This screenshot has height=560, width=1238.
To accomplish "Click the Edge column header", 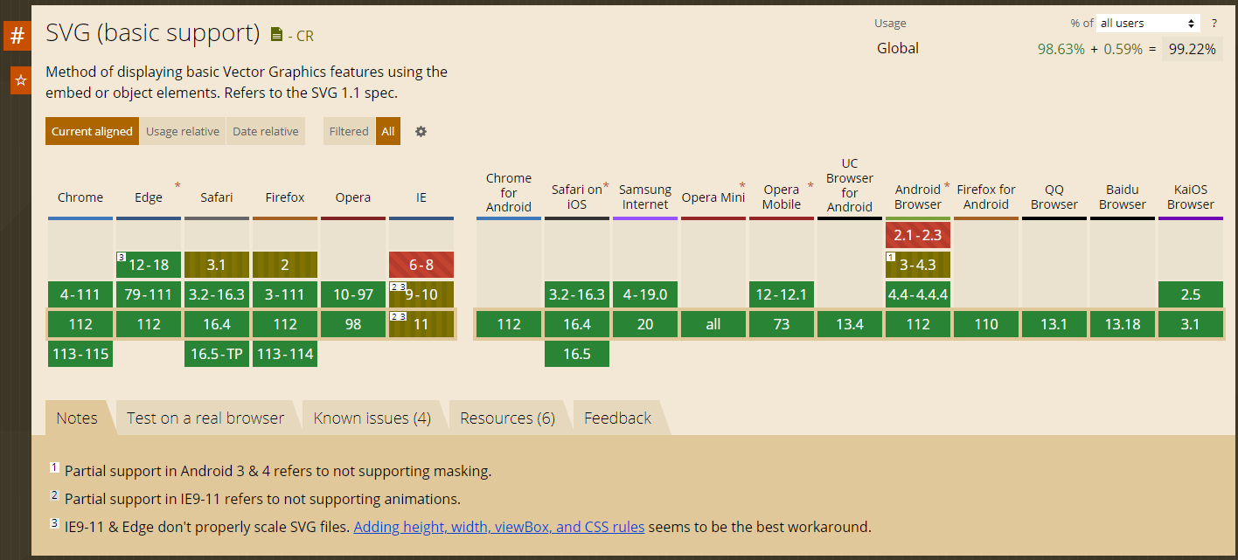I will point(149,197).
